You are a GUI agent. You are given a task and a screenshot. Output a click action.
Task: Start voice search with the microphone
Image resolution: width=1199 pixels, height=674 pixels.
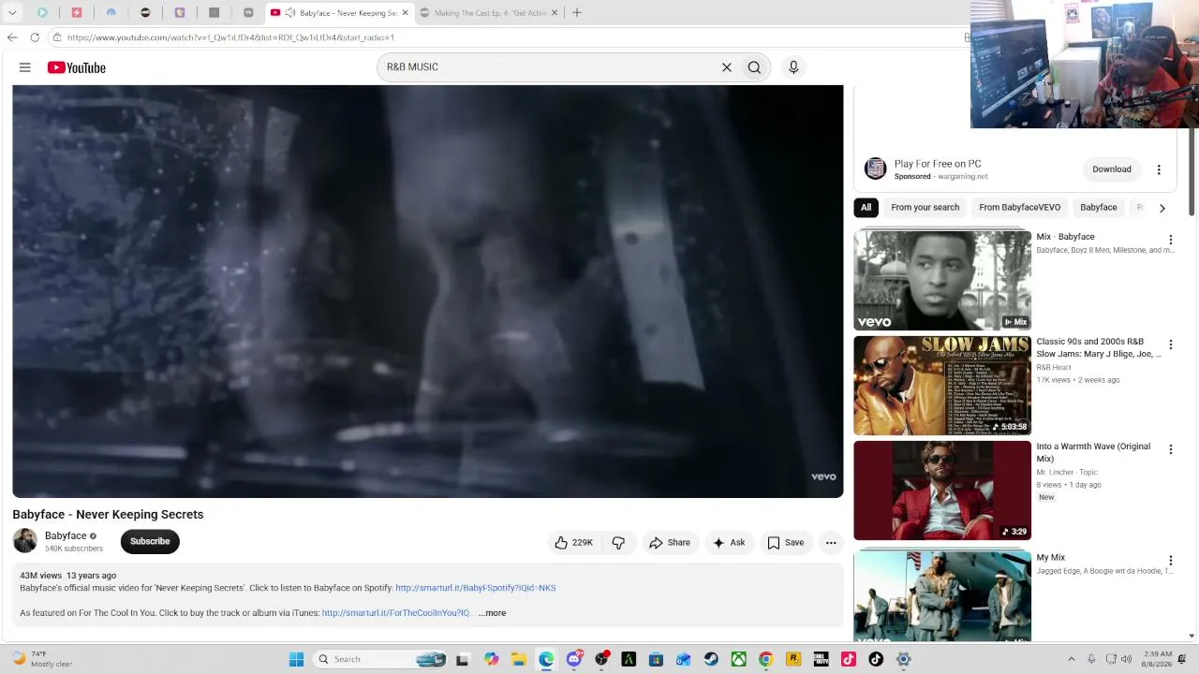793,67
